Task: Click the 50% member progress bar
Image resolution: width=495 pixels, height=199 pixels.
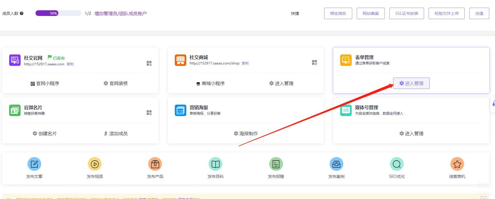Action: (58, 13)
